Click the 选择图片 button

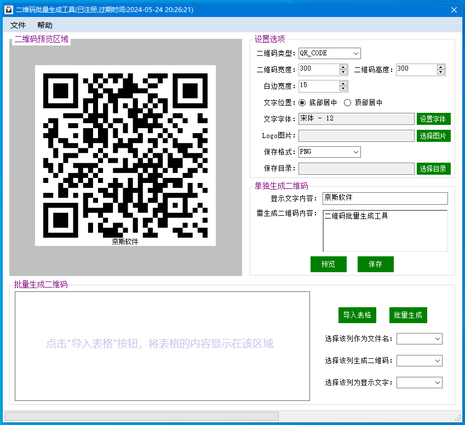(x=433, y=136)
